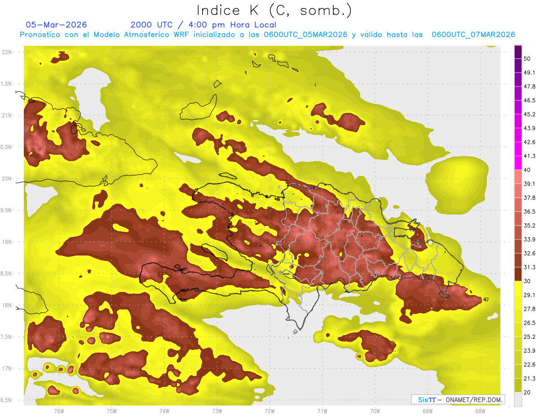Click the colorbar value '37.8'
The width and height of the screenshot is (539, 417).
pyautogui.click(x=530, y=197)
